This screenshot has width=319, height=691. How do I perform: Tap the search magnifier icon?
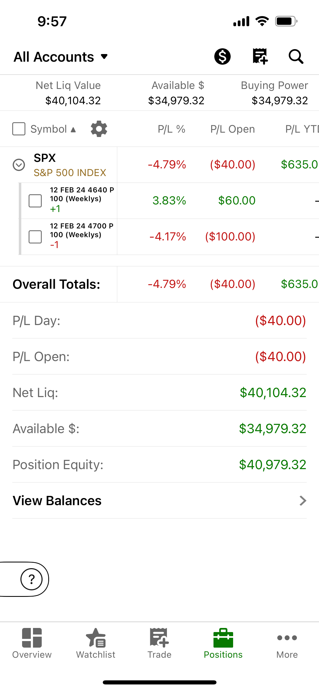[296, 56]
